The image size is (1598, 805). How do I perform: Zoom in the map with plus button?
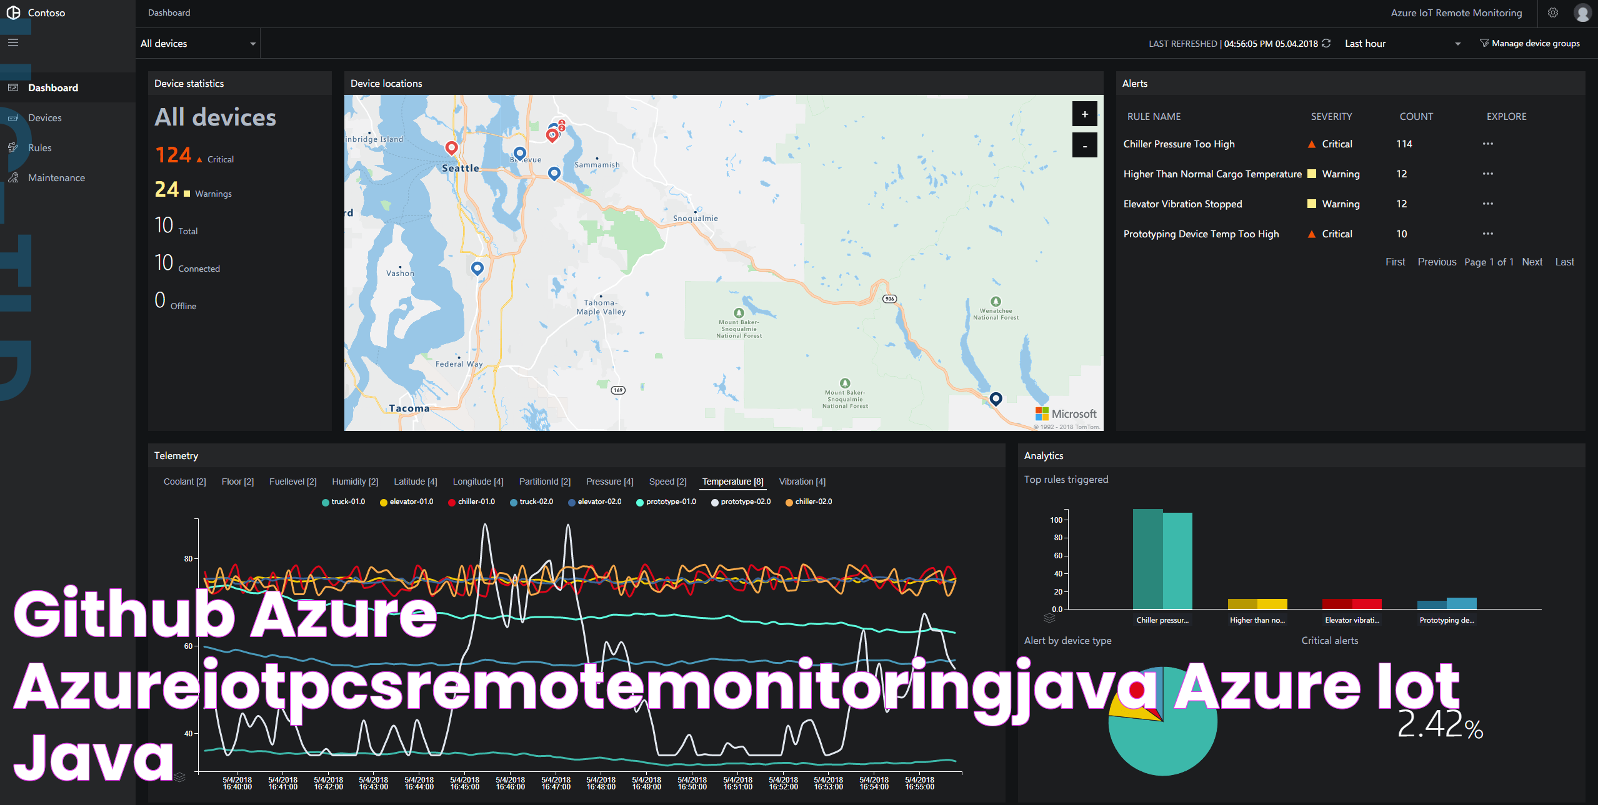click(1084, 114)
